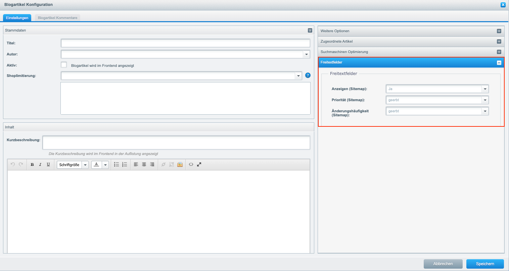This screenshot has height=271, width=509.
Task: Close the Blogartikel Konfiguration window
Action: point(503,5)
